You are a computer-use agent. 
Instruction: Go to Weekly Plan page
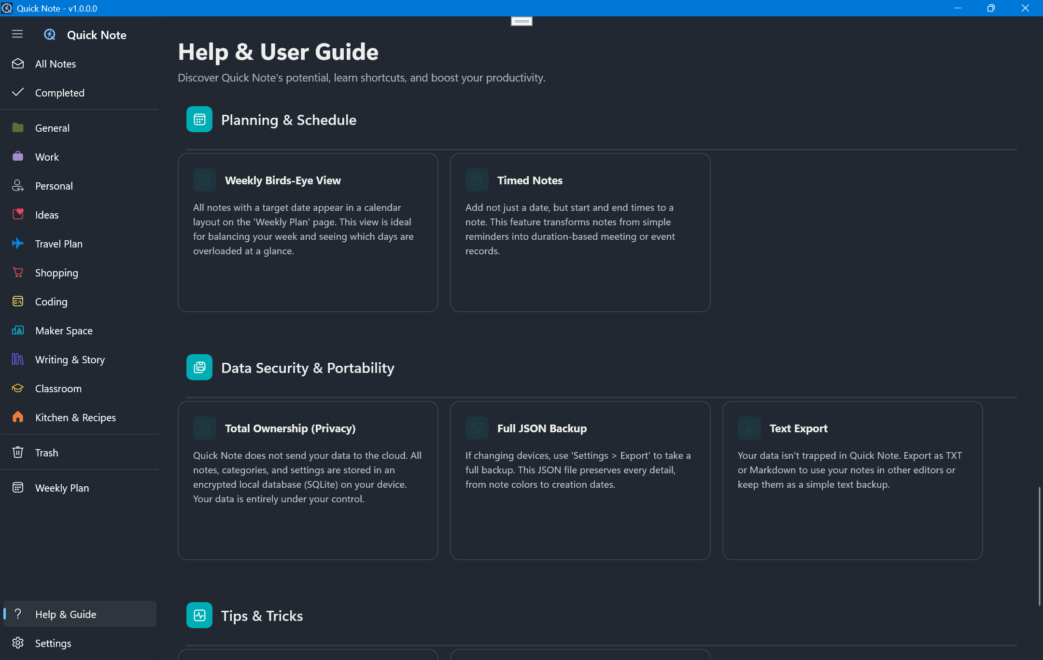(62, 488)
